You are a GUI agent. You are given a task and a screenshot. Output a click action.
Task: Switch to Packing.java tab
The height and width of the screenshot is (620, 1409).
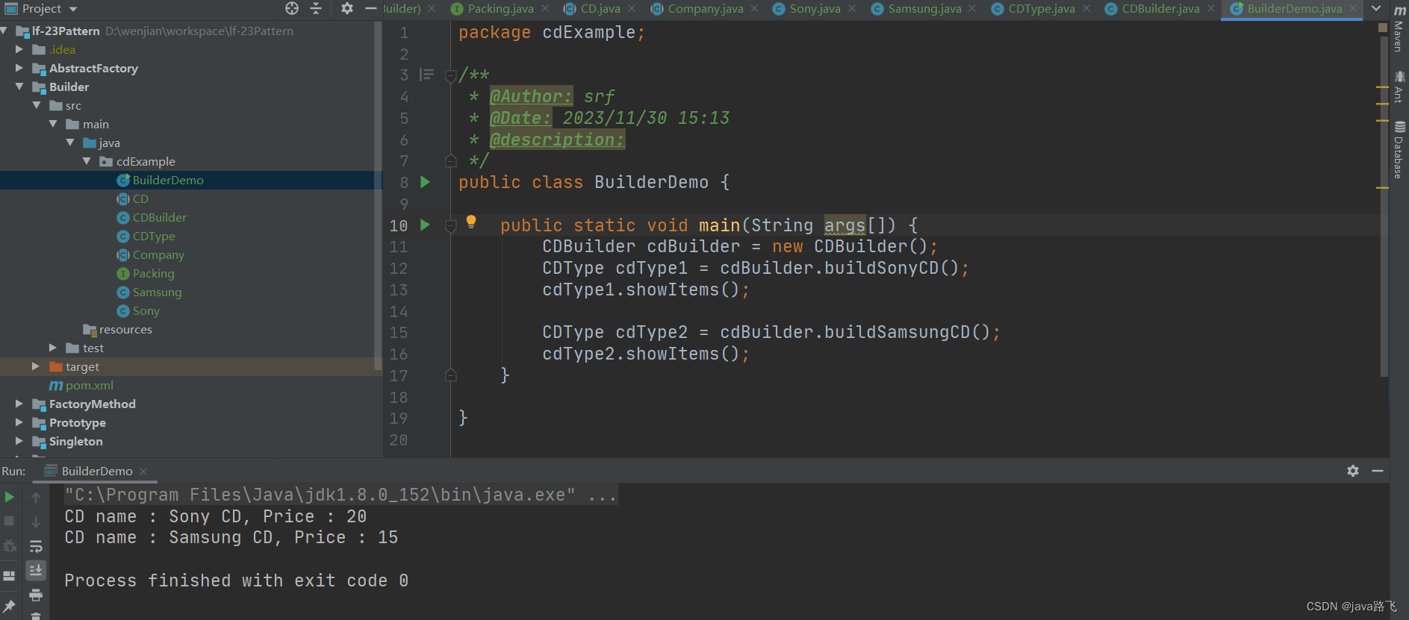click(x=500, y=9)
